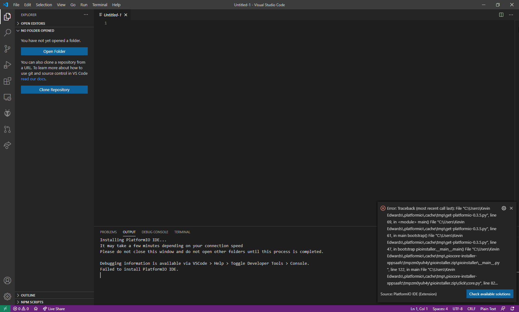519x312 pixels.
Task: Open the Extensions view icon
Action: point(7,81)
